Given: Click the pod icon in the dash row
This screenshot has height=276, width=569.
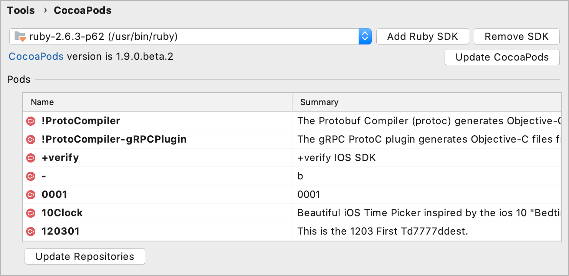Looking at the screenshot, I should click(30, 176).
